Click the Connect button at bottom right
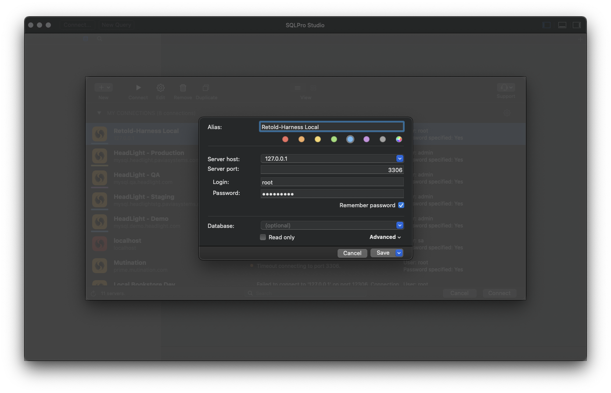Viewport: 611px width, 393px height. click(x=500, y=293)
